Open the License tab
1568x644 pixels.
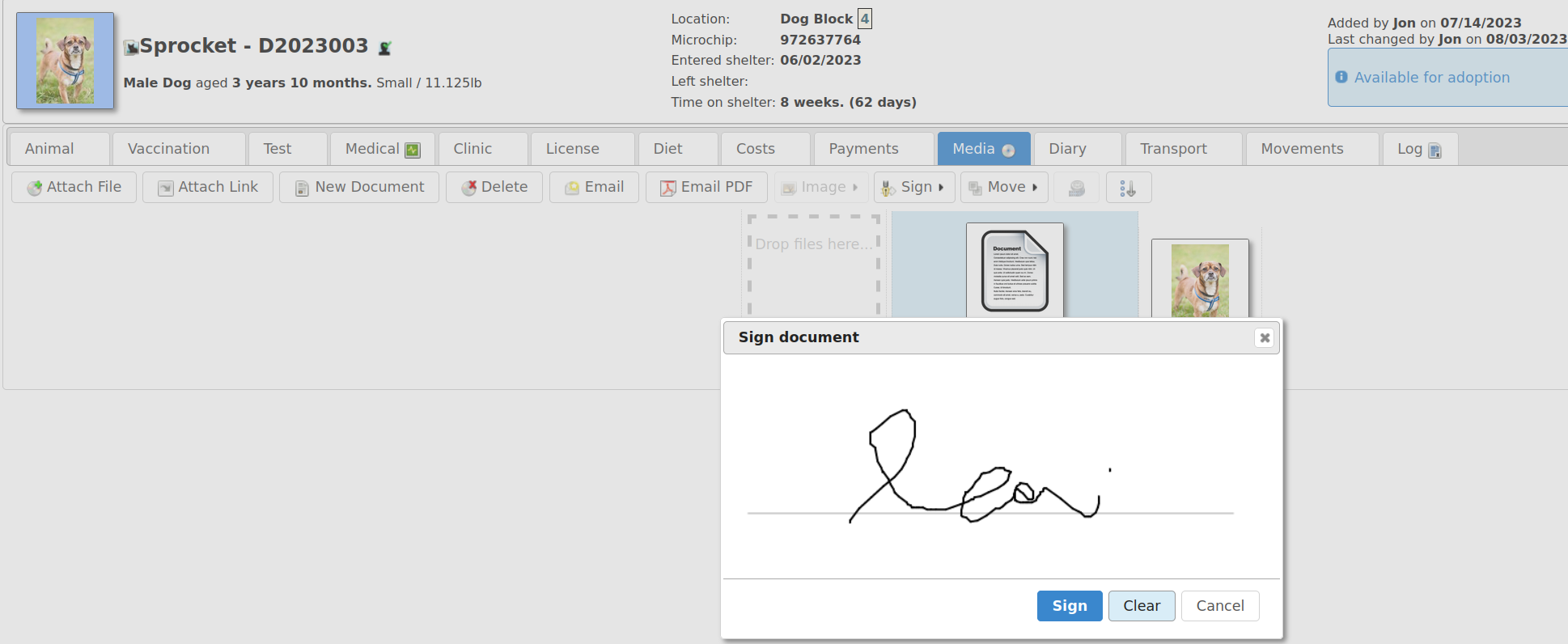[x=583, y=149]
